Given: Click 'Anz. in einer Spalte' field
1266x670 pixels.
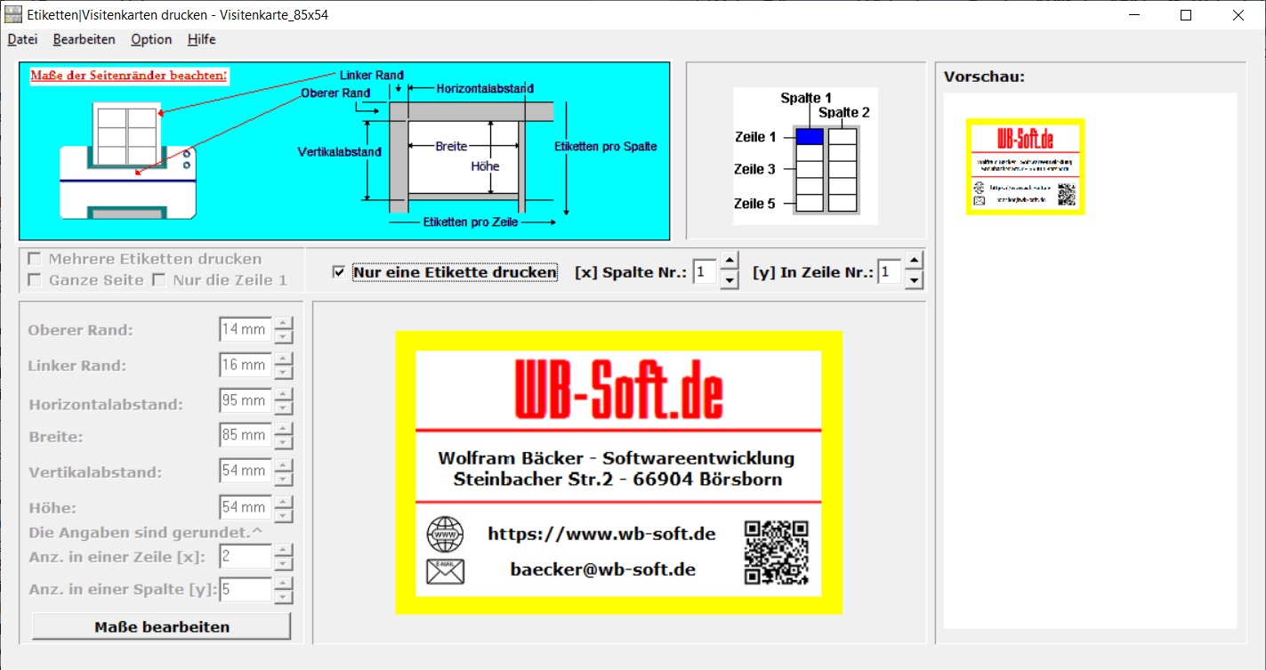Looking at the screenshot, I should coord(246,589).
